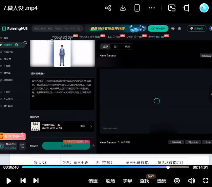
Task: Skip to the next video
Action: (x=36, y=180)
